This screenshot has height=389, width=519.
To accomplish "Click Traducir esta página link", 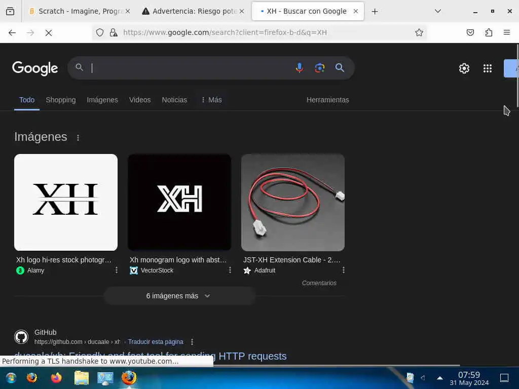I will [156, 342].
